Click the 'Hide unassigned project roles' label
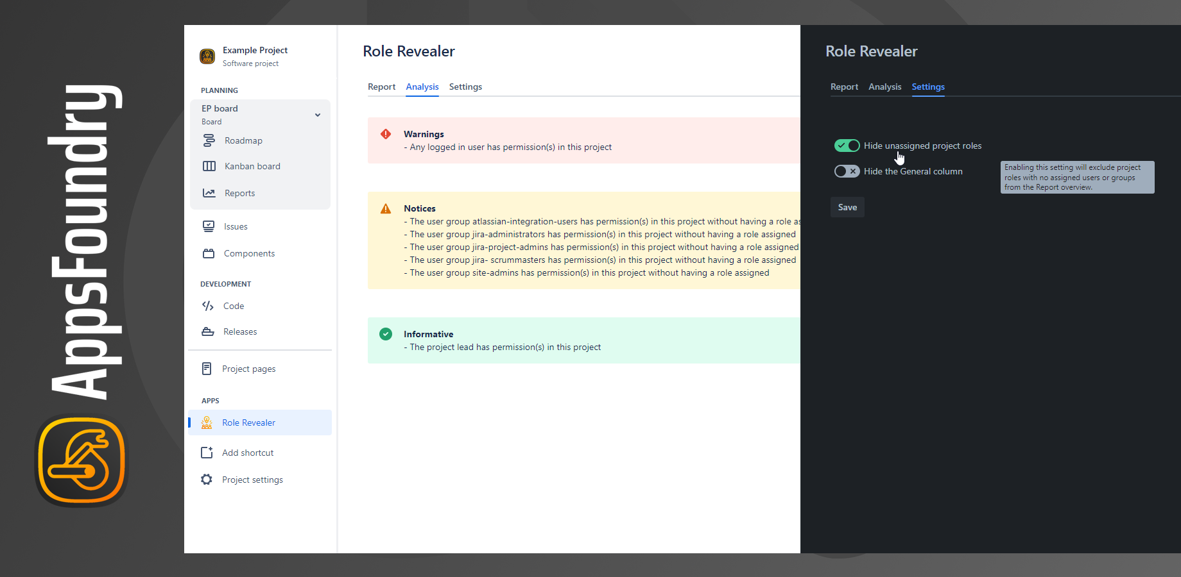The image size is (1181, 577). pos(922,146)
